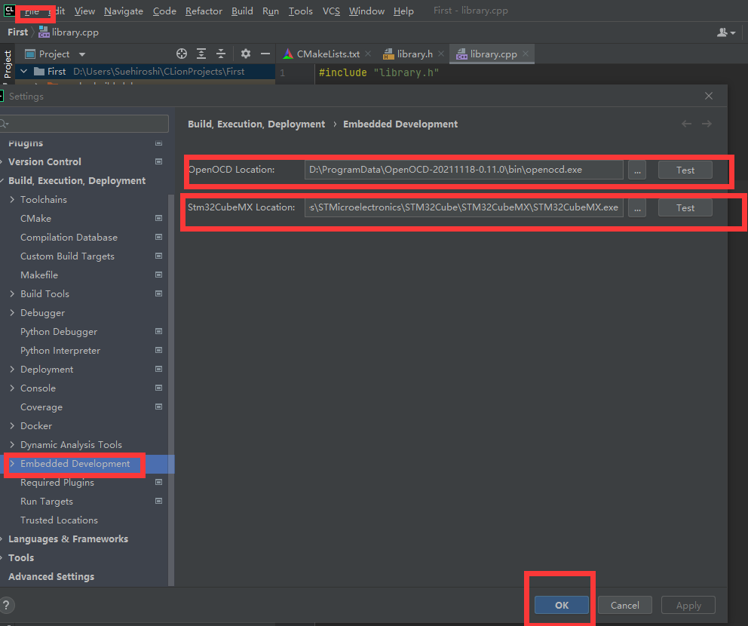Confirm settings with OK button
Viewport: 748px width, 626px height.
562,605
